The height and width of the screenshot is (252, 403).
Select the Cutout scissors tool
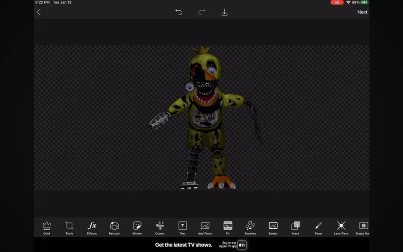159,228
